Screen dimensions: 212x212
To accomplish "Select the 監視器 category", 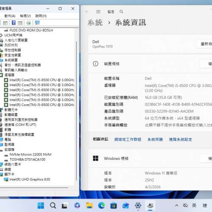I will tap(9, 145).
